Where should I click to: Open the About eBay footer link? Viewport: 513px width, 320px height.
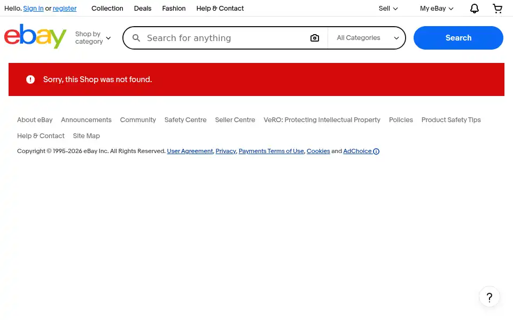pos(35,120)
